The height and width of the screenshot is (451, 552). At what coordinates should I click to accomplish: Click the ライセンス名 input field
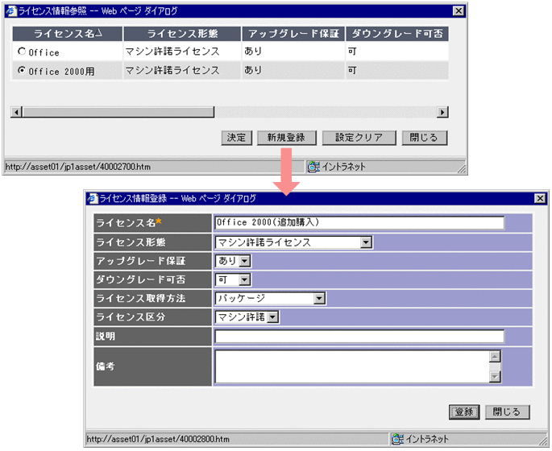coord(359,223)
